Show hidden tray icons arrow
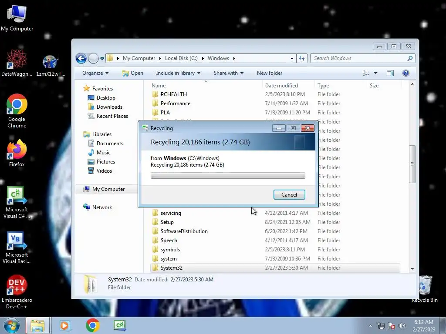This screenshot has width=446, height=334. tap(370, 326)
